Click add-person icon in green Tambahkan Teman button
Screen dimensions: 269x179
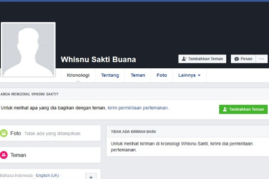tap(225, 109)
